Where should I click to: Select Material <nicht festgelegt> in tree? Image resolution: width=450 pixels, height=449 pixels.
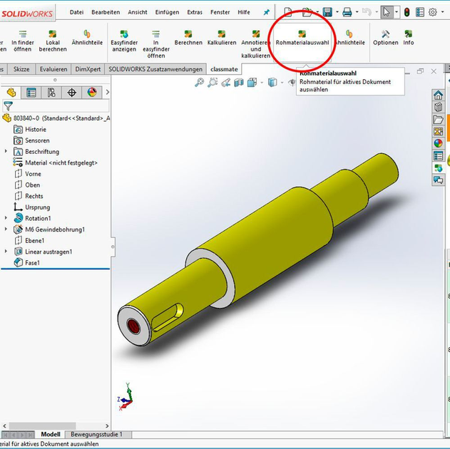tap(61, 162)
